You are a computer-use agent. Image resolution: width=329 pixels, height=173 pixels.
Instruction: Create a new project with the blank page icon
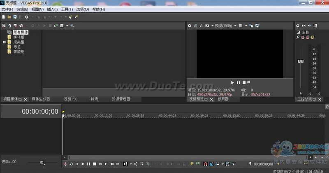click(4, 17)
